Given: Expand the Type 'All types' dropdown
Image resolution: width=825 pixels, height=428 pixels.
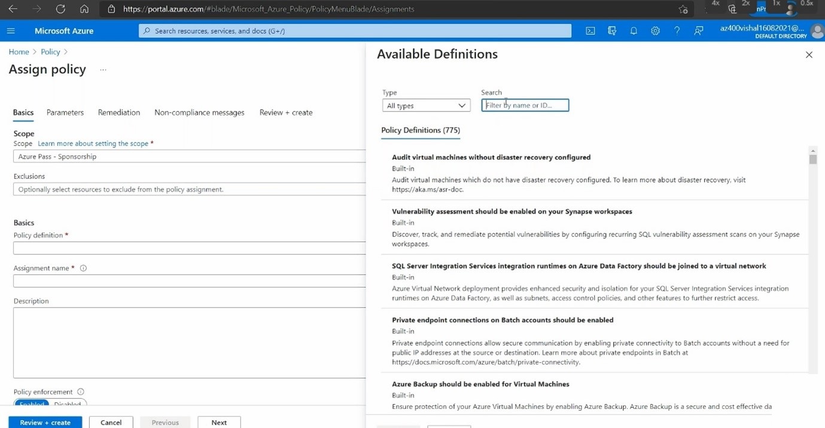Looking at the screenshot, I should [425, 106].
